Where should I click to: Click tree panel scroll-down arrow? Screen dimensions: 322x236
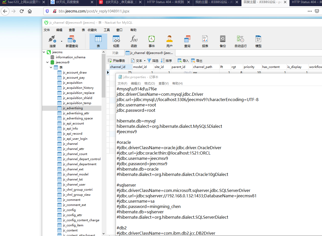click(x=103, y=233)
